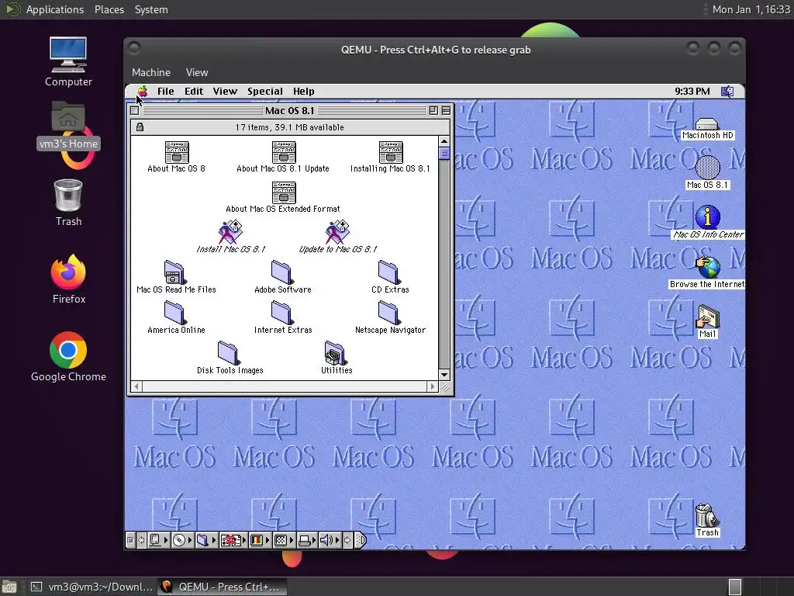
Task: Click the Control Strip close box on the left end
Action: (130, 540)
